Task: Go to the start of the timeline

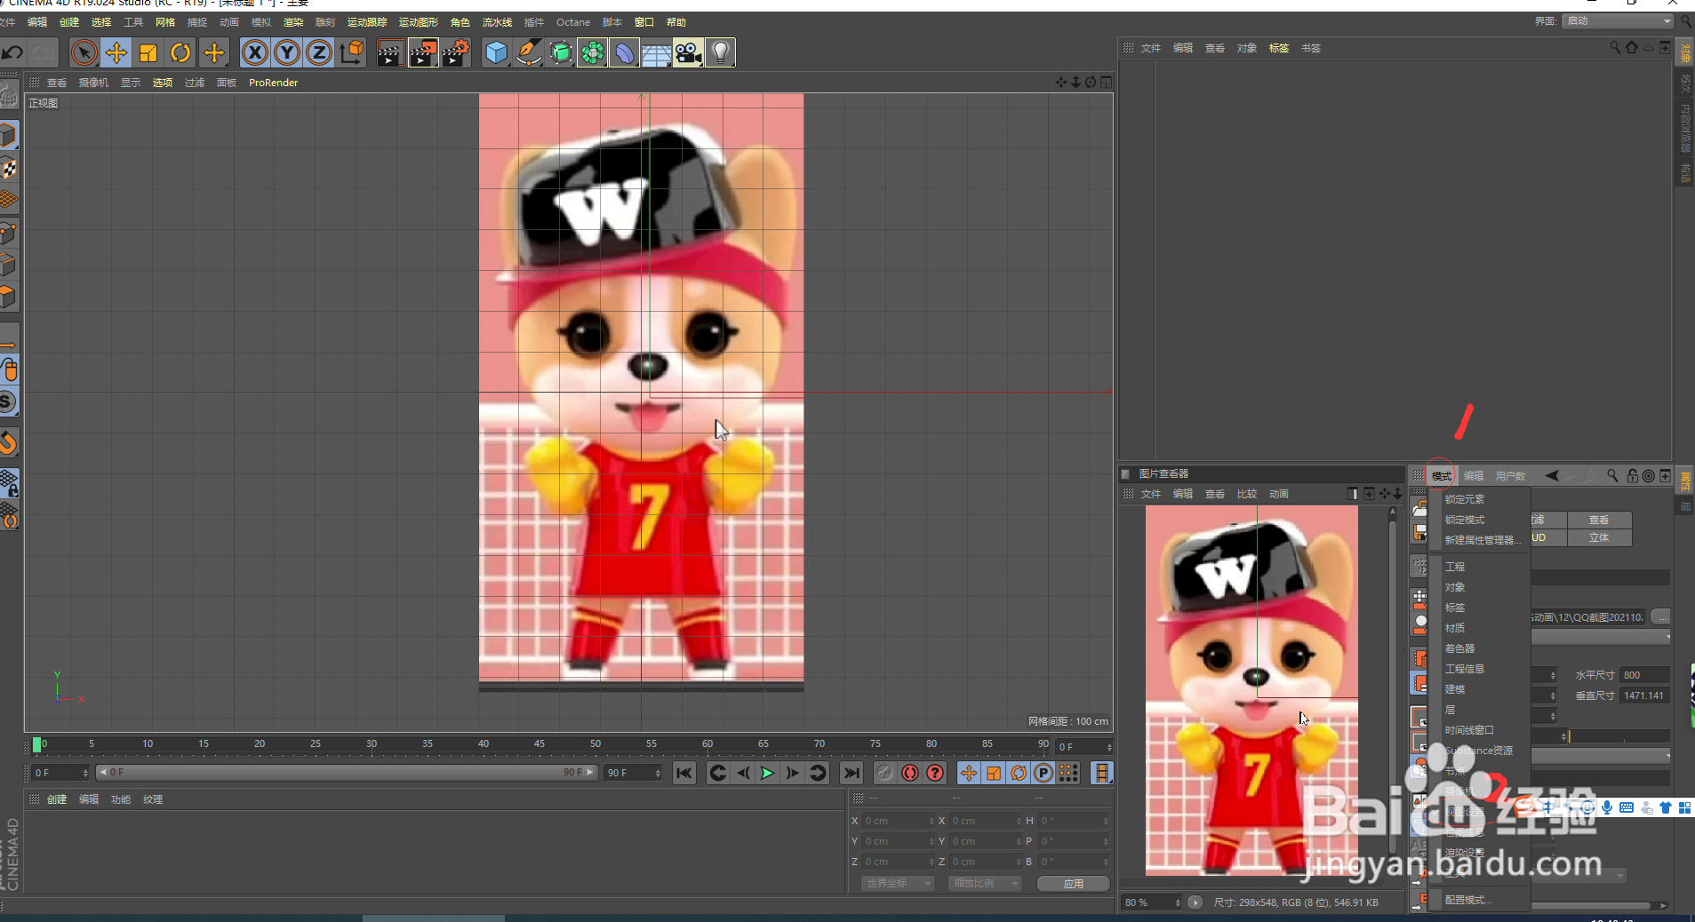Action: coord(684,773)
